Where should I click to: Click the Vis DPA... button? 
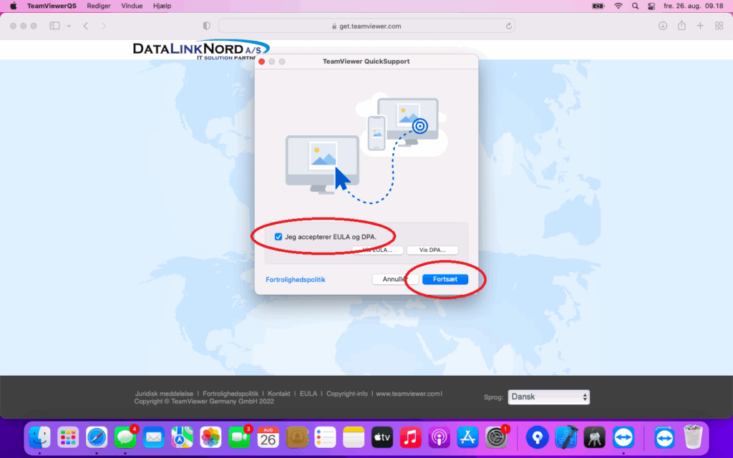click(x=432, y=250)
